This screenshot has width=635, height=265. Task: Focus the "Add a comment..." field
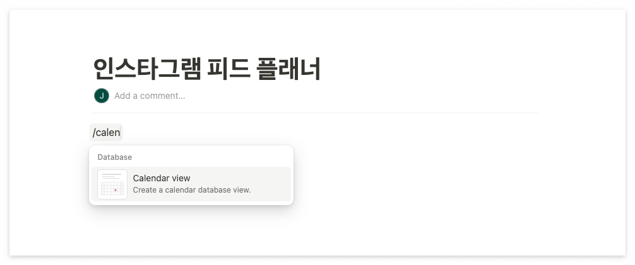[150, 96]
